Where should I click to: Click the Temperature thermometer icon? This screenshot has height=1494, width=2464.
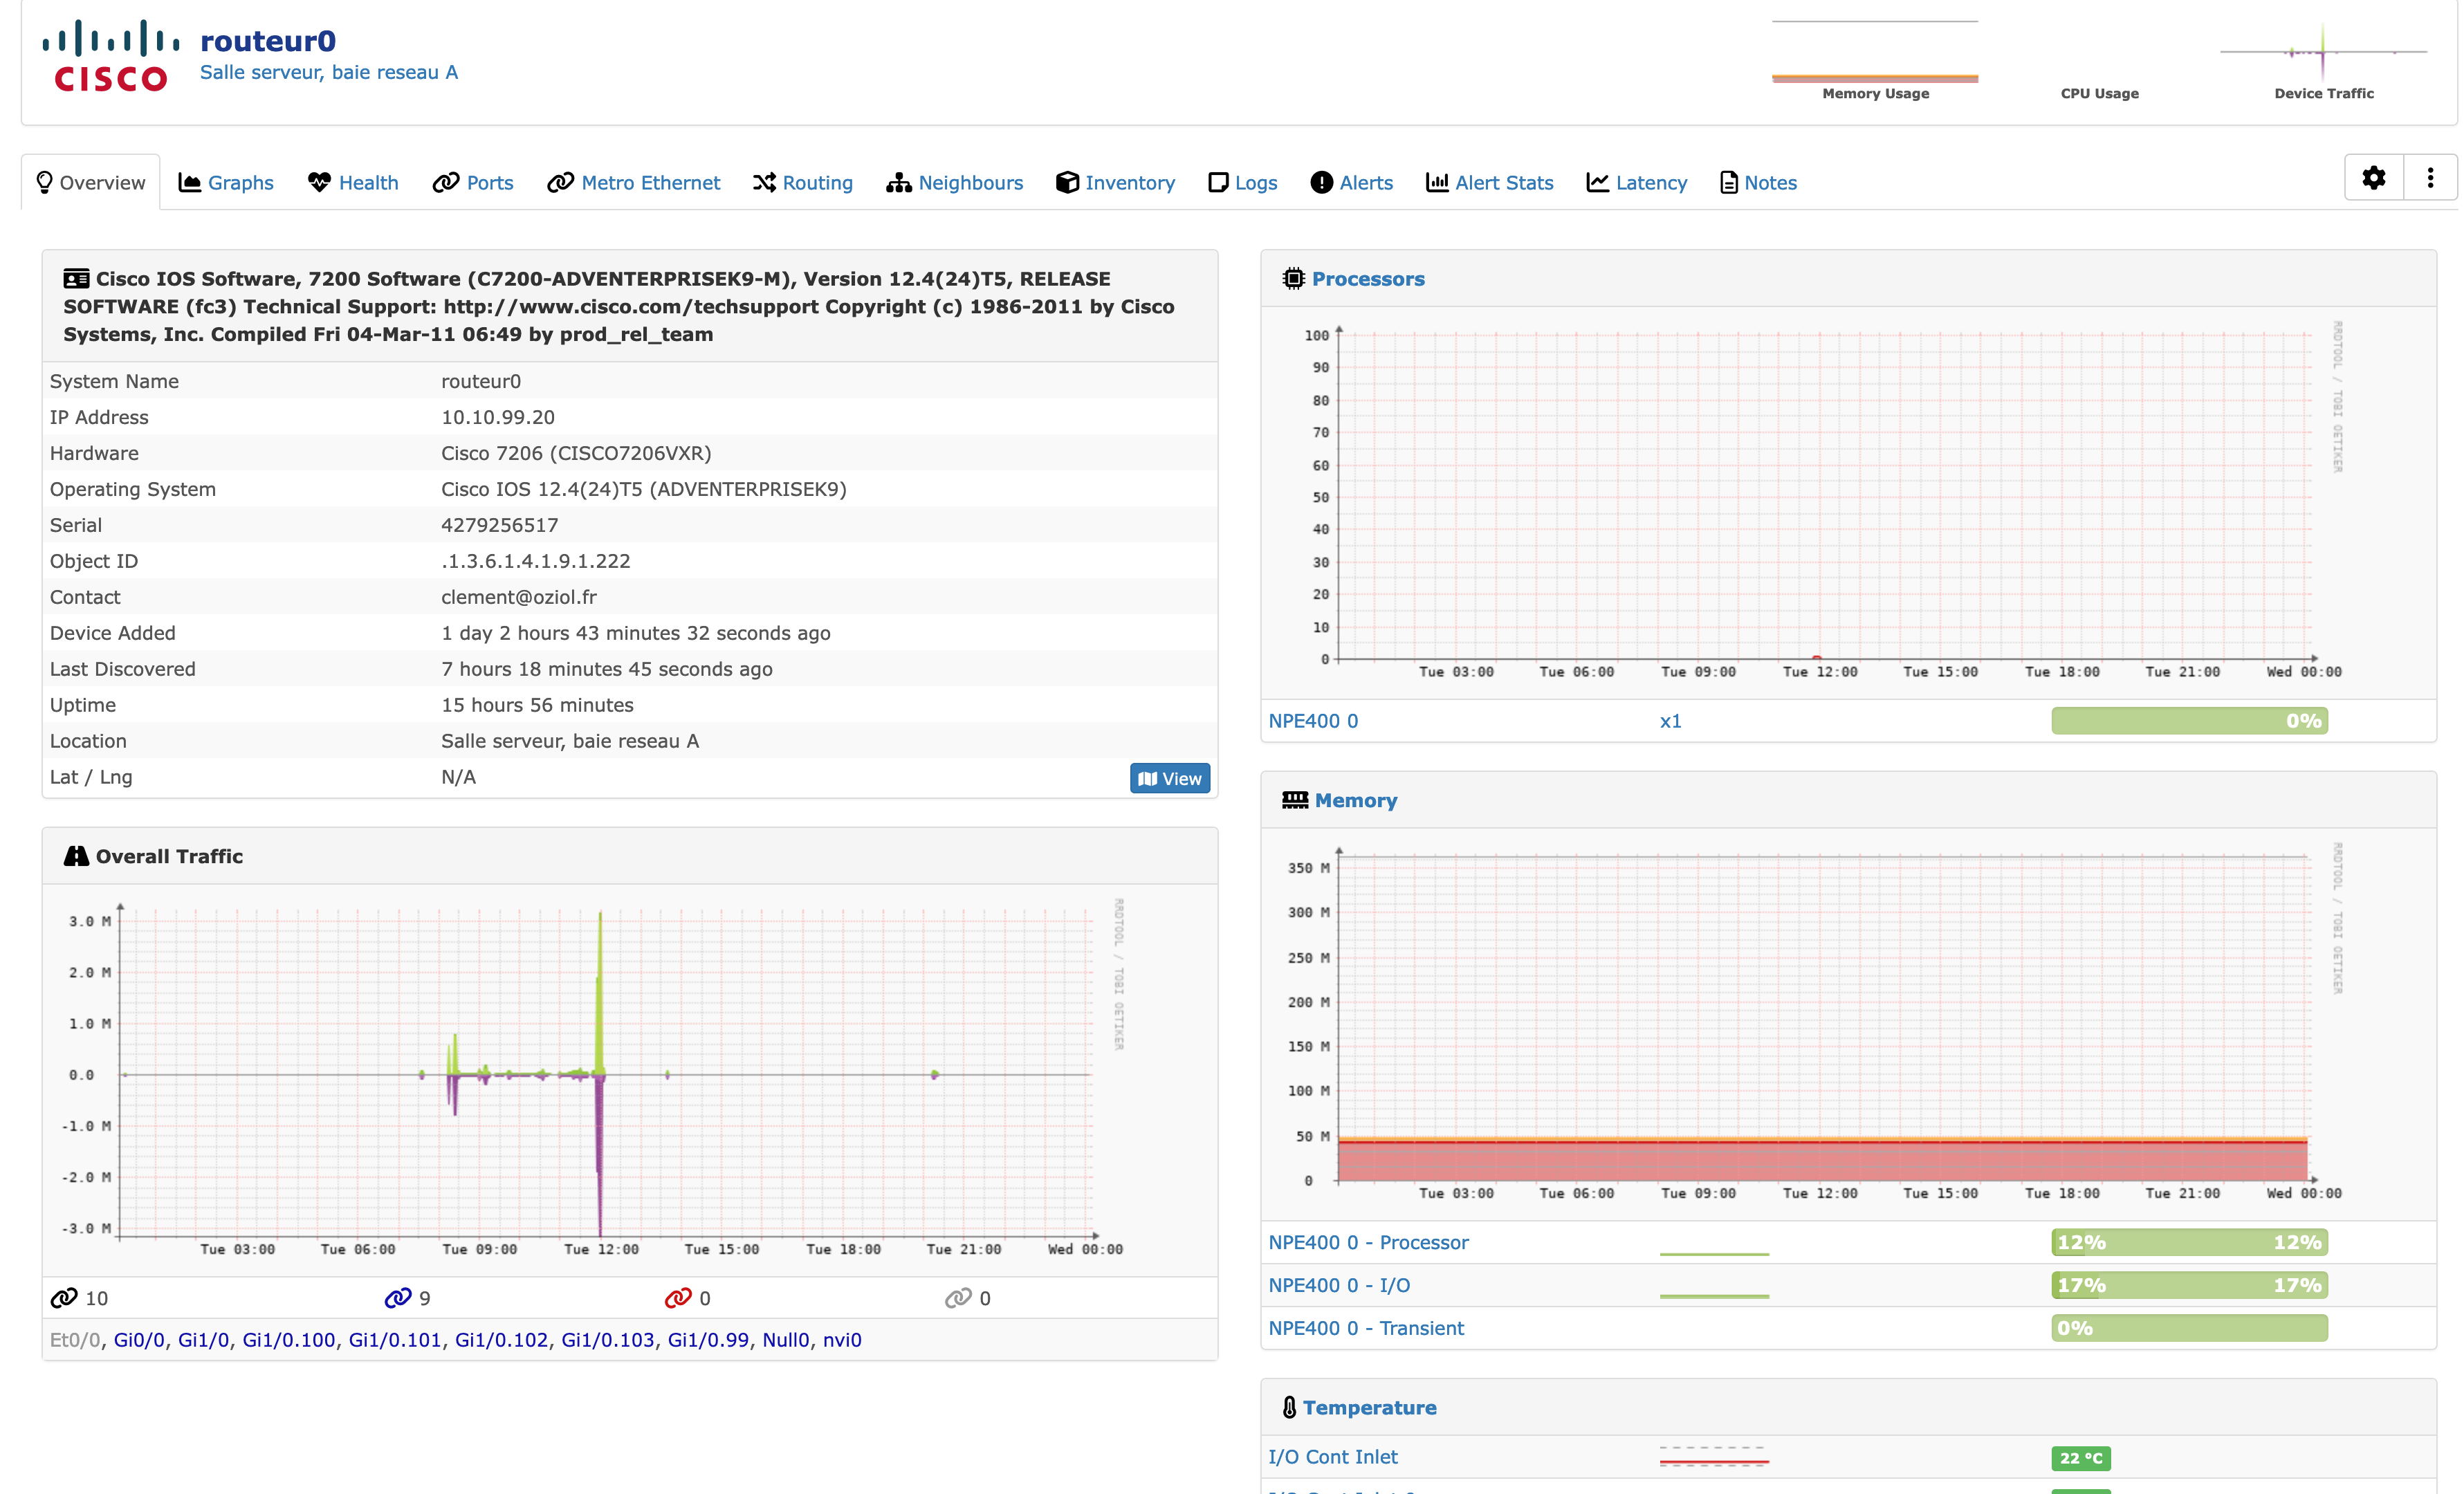1289,1407
